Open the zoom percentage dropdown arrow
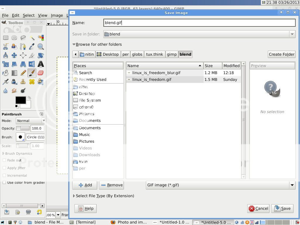Viewport: 300px width, 225px height. (x=58, y=215)
